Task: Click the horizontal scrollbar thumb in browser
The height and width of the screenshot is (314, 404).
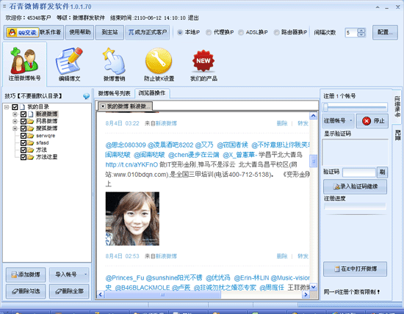Action: click(x=162, y=295)
